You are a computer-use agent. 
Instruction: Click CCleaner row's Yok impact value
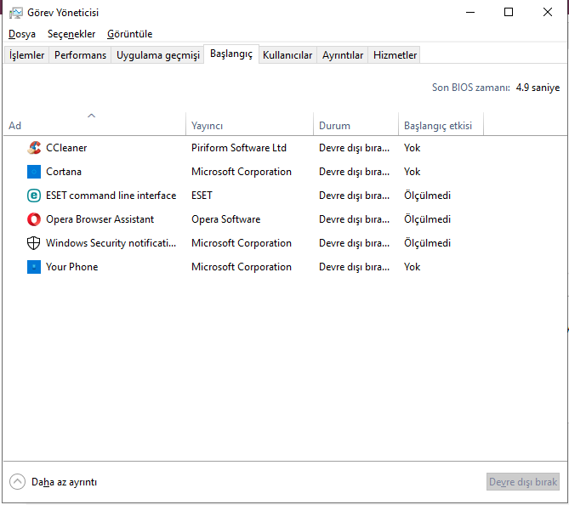click(x=412, y=148)
